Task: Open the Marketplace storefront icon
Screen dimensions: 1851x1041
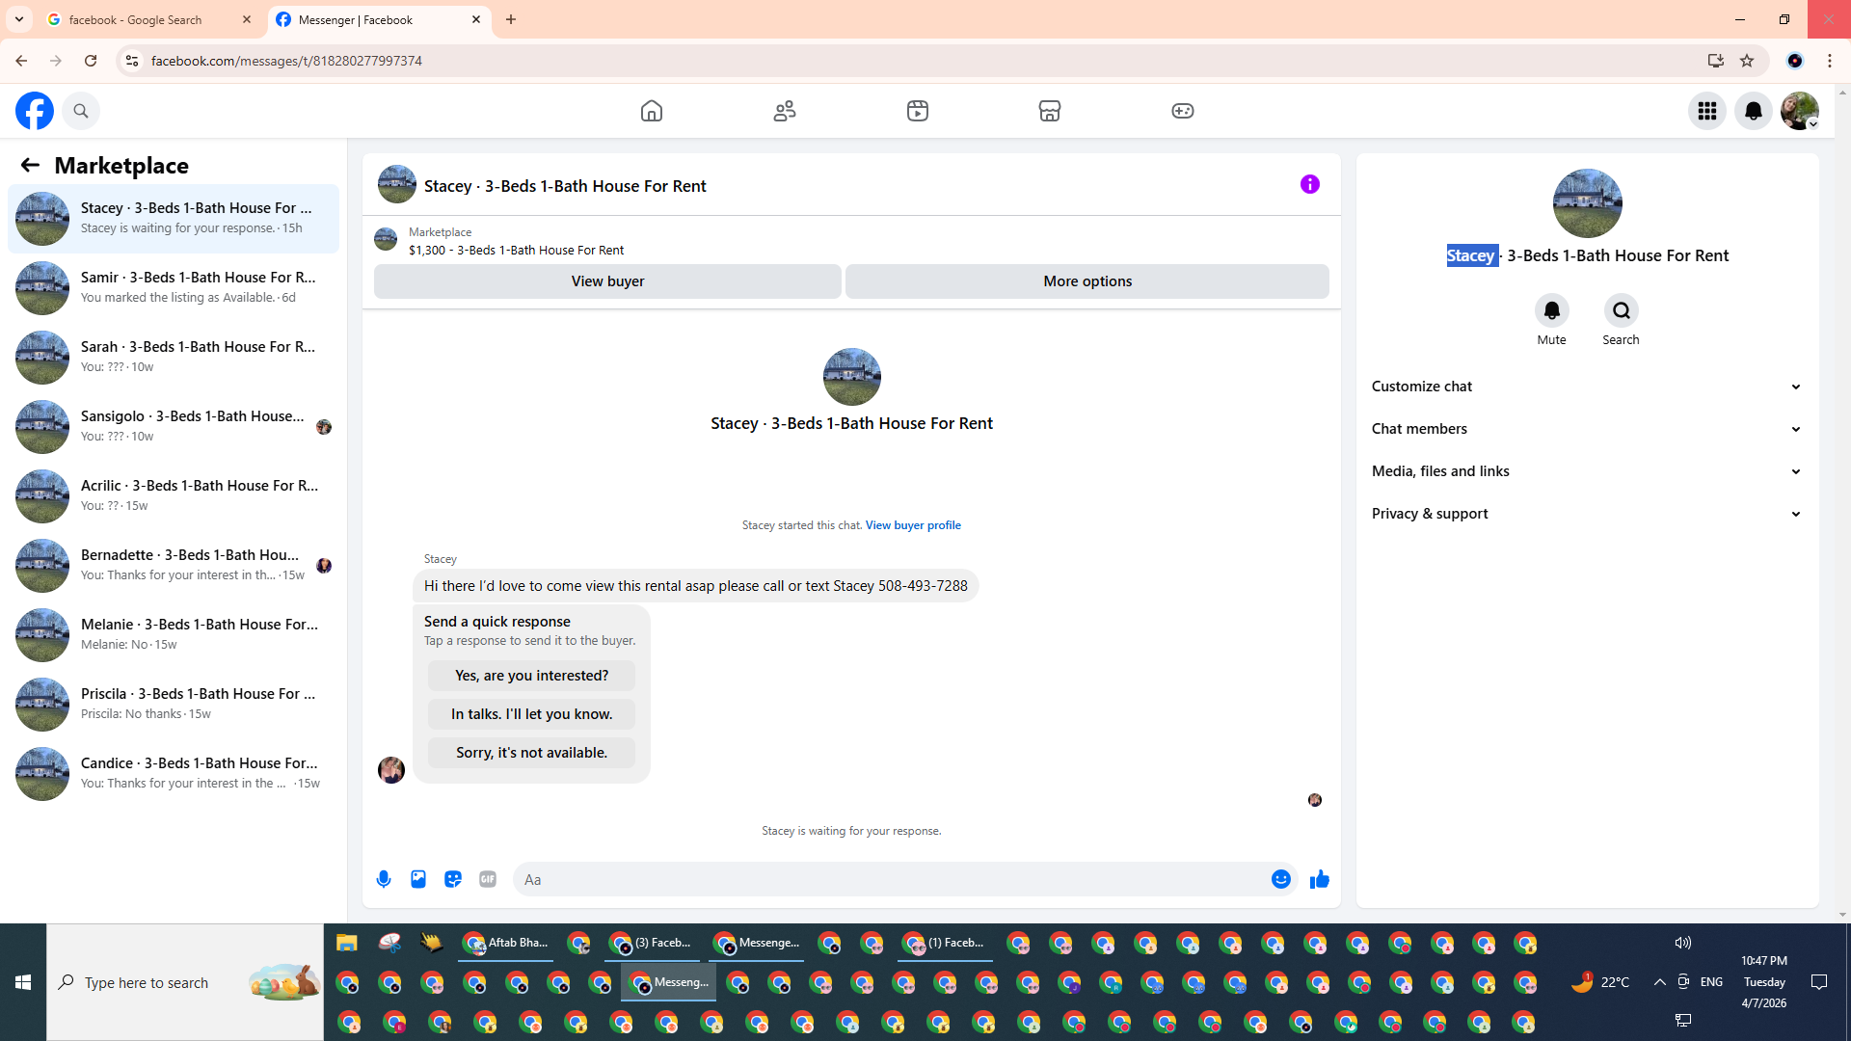Action: [x=1050, y=111]
